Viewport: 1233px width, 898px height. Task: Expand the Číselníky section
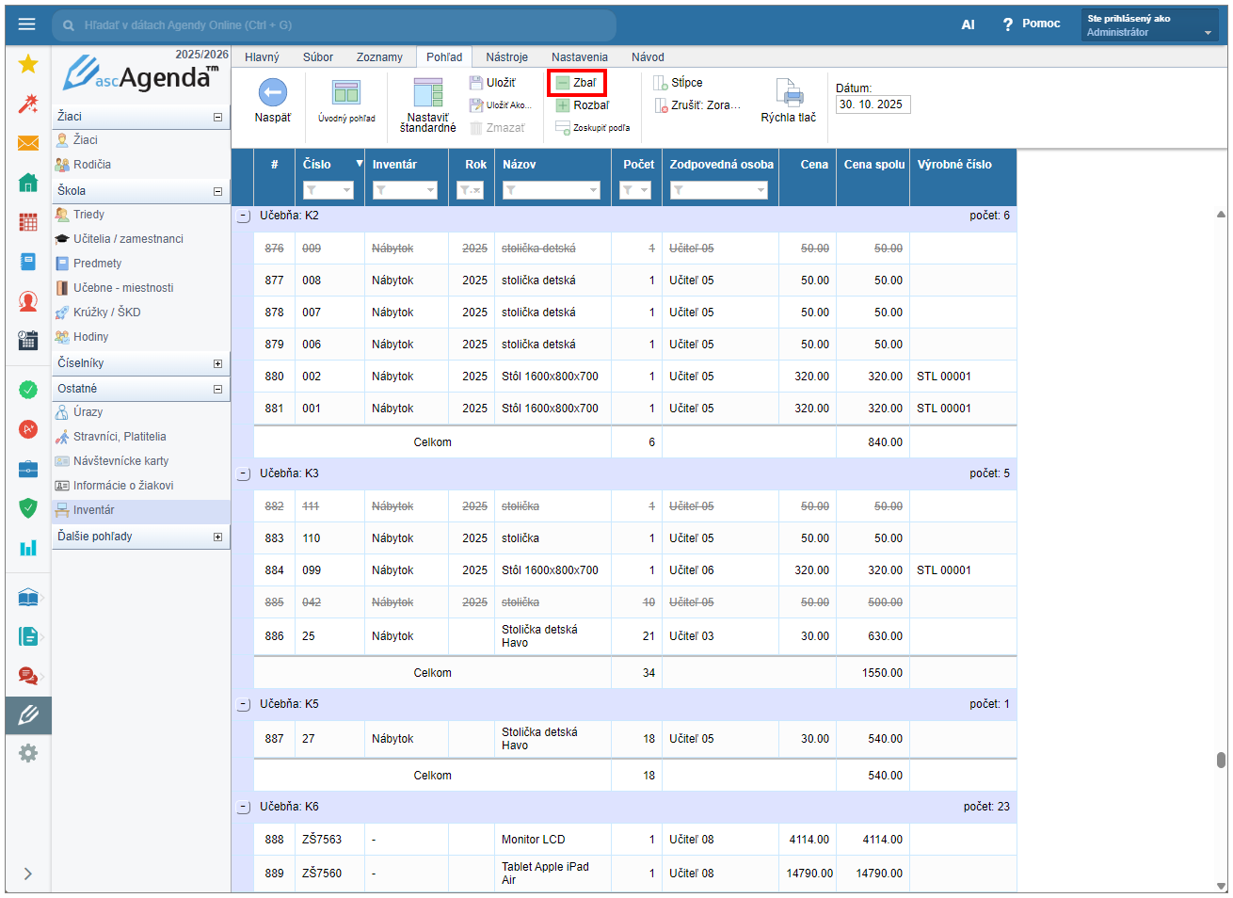[x=217, y=363]
